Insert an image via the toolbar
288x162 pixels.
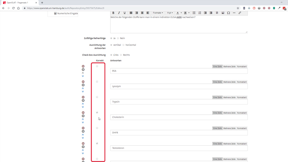coord(223,13)
